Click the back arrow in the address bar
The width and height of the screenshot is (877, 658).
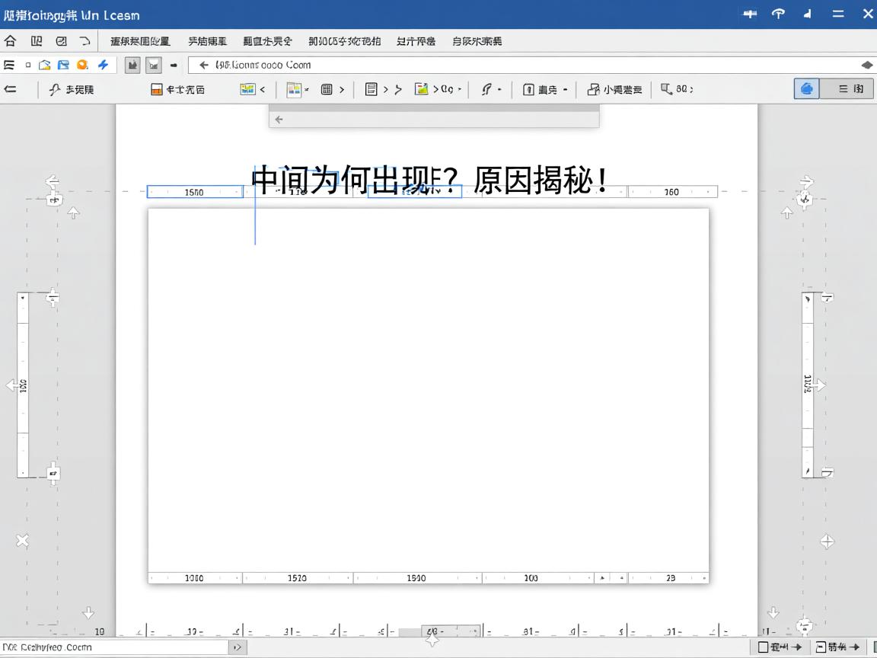(203, 65)
